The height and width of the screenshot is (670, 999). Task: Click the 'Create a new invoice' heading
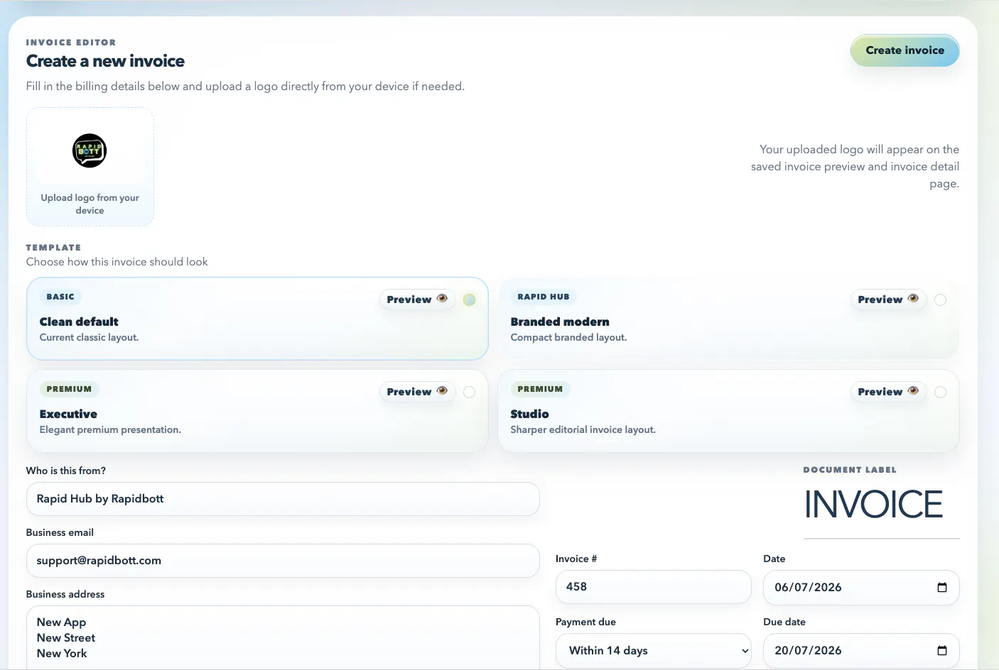105,61
